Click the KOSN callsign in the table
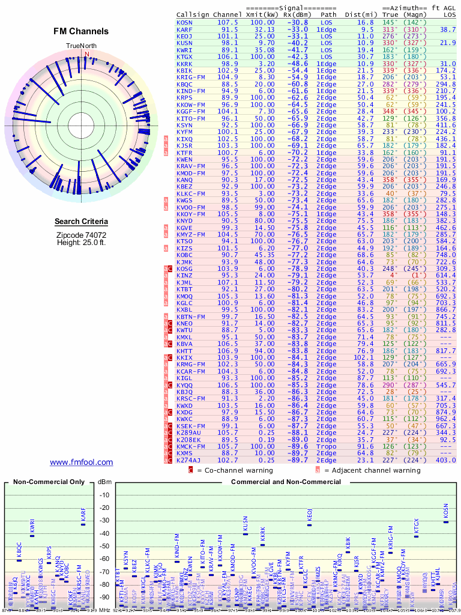Screen dimensions: 461x615 184,23
